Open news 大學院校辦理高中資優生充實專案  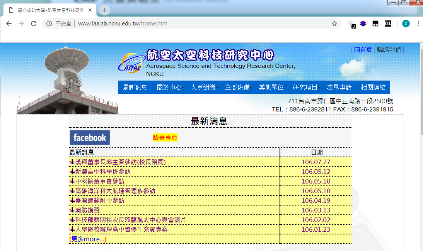coord(121,229)
